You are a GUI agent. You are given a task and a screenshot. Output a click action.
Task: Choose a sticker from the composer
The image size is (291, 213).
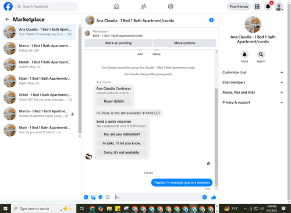pos(101,197)
